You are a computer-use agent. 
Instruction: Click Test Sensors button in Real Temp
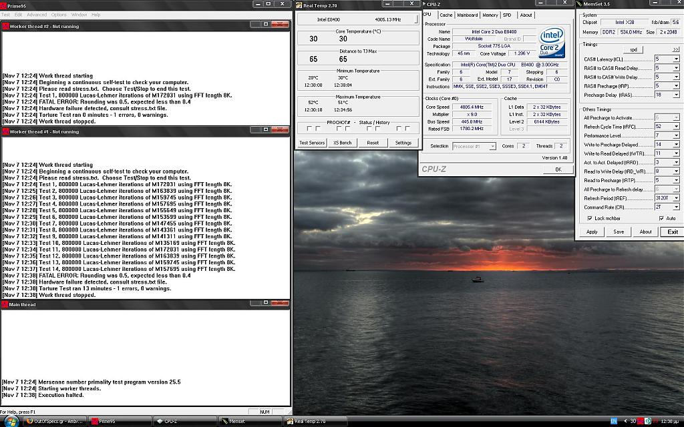click(312, 143)
